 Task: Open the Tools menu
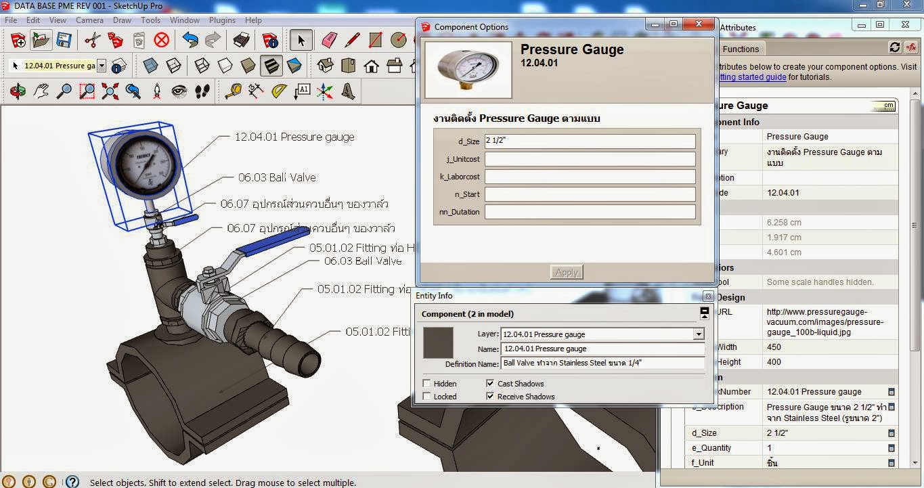pos(151,20)
